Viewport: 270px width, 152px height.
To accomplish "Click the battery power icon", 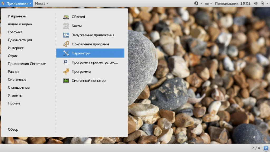I will [262, 3].
